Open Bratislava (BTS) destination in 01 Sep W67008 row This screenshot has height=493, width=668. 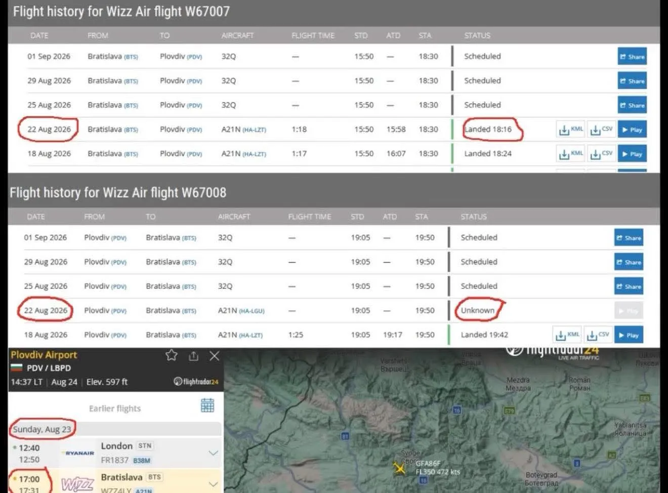point(171,238)
